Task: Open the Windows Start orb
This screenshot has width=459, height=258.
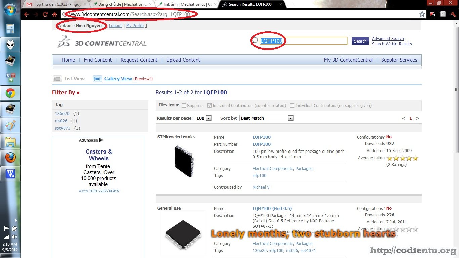Action: tap(10, 9)
